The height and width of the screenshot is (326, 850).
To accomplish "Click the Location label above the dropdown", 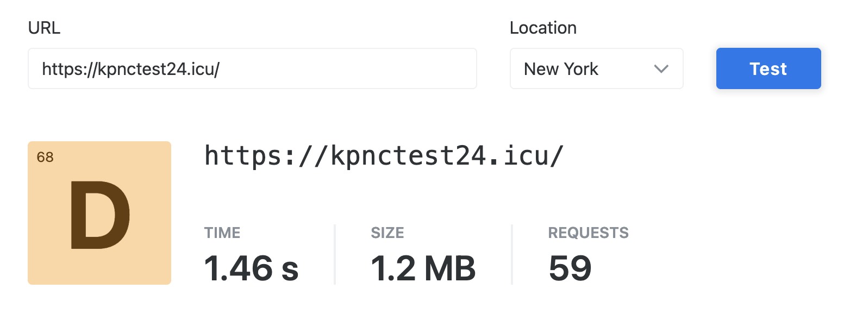I will (543, 28).
